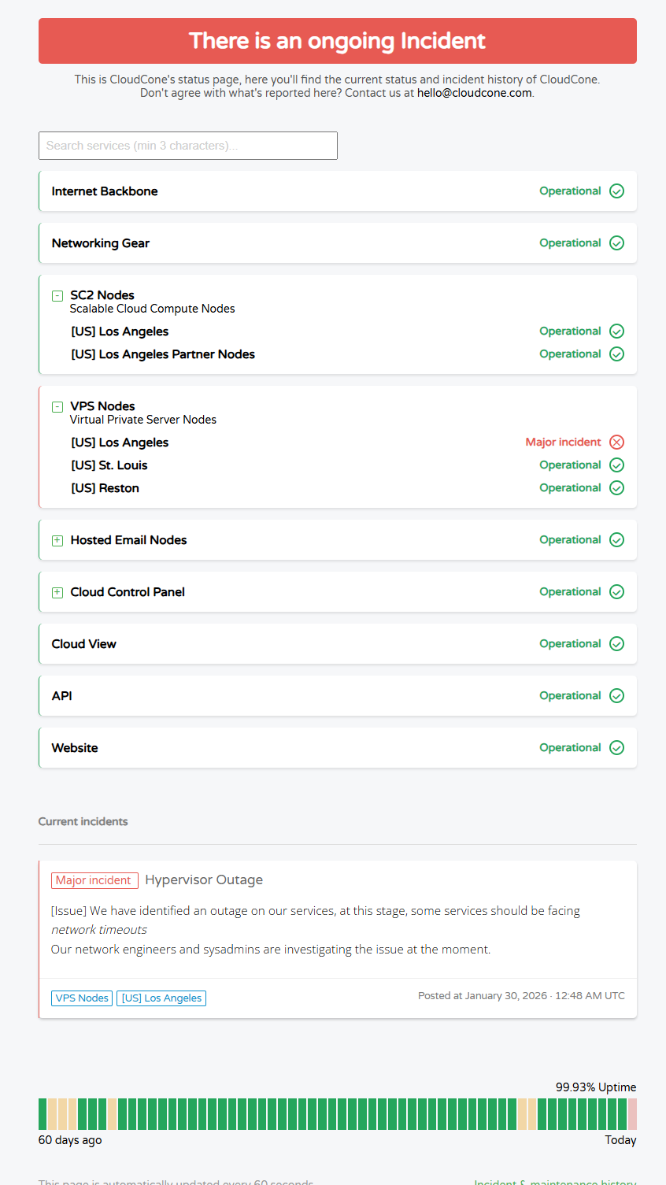This screenshot has height=1185, width=666.
Task: Click the first green uptime bar segment
Action: tap(43, 1114)
